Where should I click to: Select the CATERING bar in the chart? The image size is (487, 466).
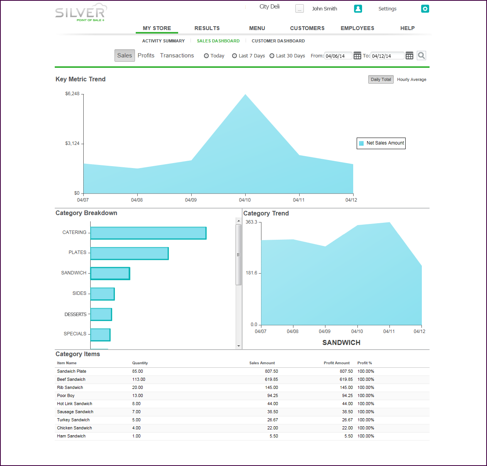point(148,233)
